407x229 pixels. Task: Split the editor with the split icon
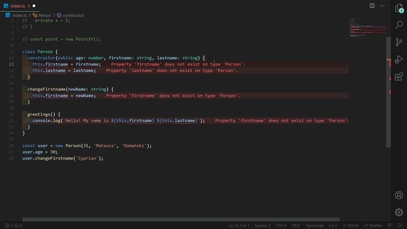pyautogui.click(x=372, y=6)
